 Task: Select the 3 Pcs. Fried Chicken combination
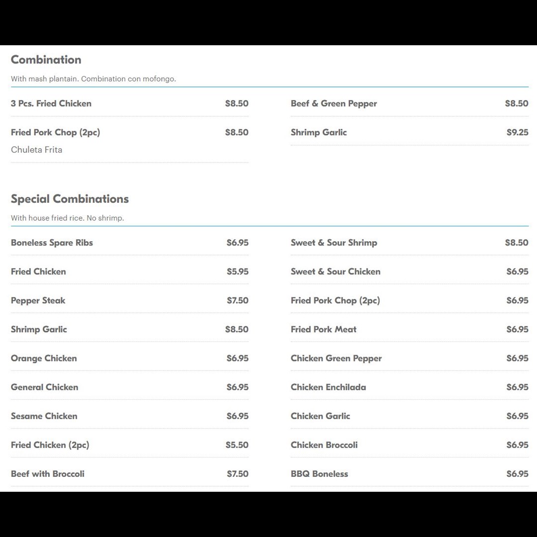(129, 103)
